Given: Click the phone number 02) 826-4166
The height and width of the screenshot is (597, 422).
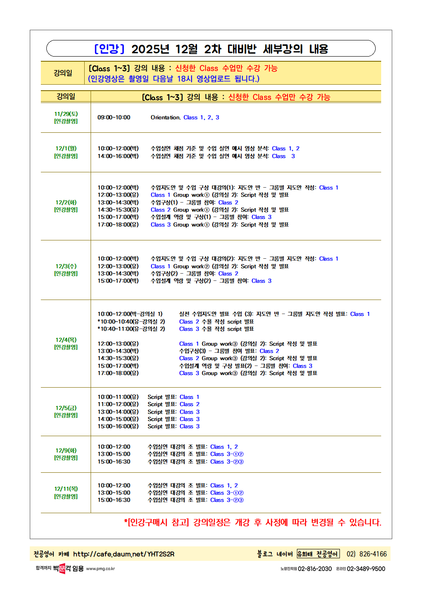Looking at the screenshot, I should point(366,554).
